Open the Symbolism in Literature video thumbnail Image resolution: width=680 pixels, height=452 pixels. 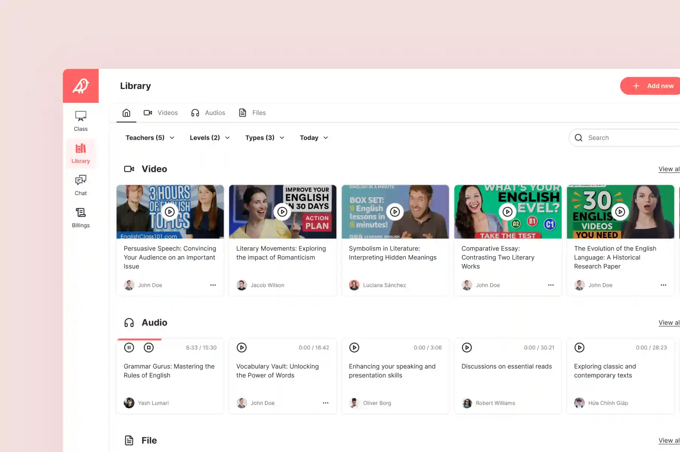pos(395,212)
